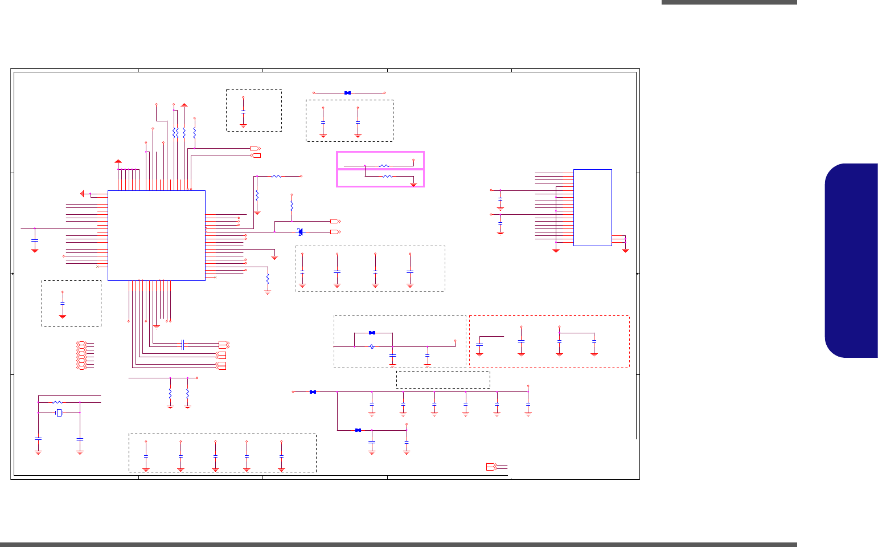Select capacitor in dashed box left of IC
Image resolution: width=878 pixels, height=547 pixels.
pyautogui.click(x=63, y=303)
